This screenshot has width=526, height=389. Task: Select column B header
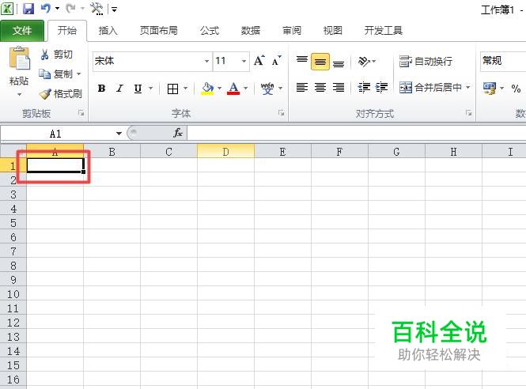click(x=112, y=151)
